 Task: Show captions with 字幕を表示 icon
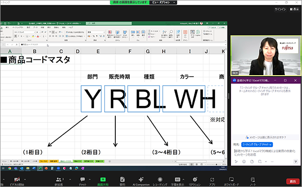177,179
